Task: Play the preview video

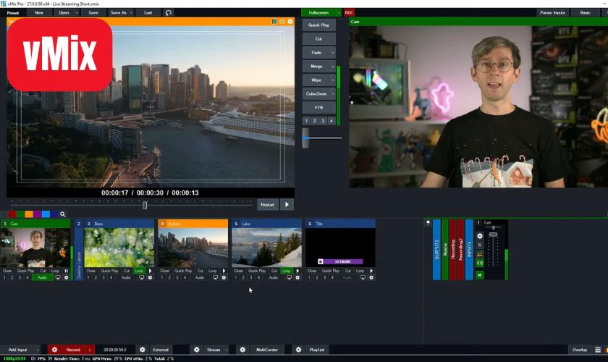Action: click(287, 204)
